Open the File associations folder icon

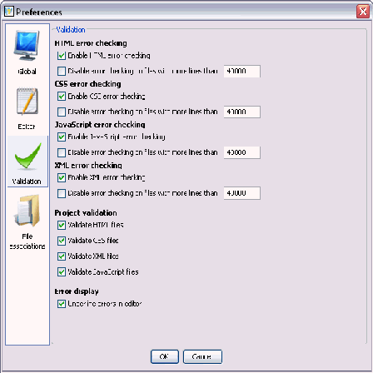click(x=27, y=211)
